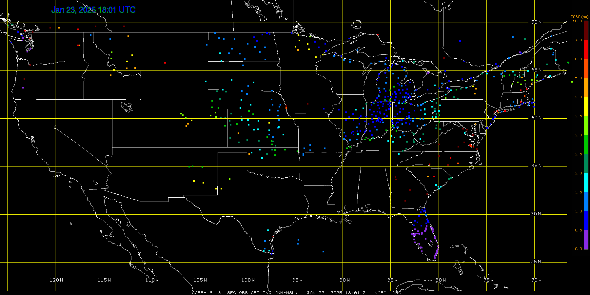Click the ZCSO (km) colorbar title

click(580, 17)
